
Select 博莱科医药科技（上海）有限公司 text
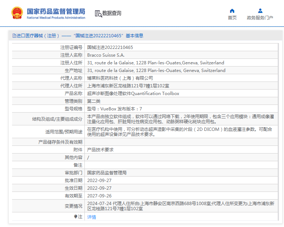click(x=120, y=78)
